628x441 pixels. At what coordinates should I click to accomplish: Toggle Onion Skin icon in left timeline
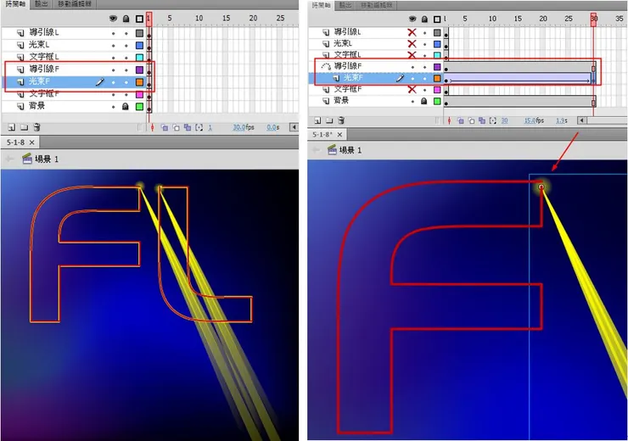[x=165, y=128]
